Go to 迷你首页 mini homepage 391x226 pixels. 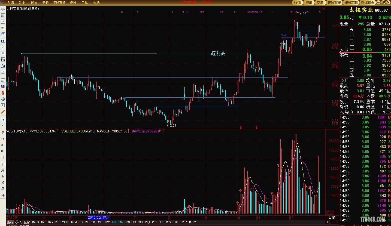point(368,2)
